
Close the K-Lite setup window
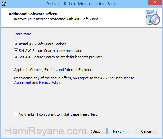[x=155, y=3]
